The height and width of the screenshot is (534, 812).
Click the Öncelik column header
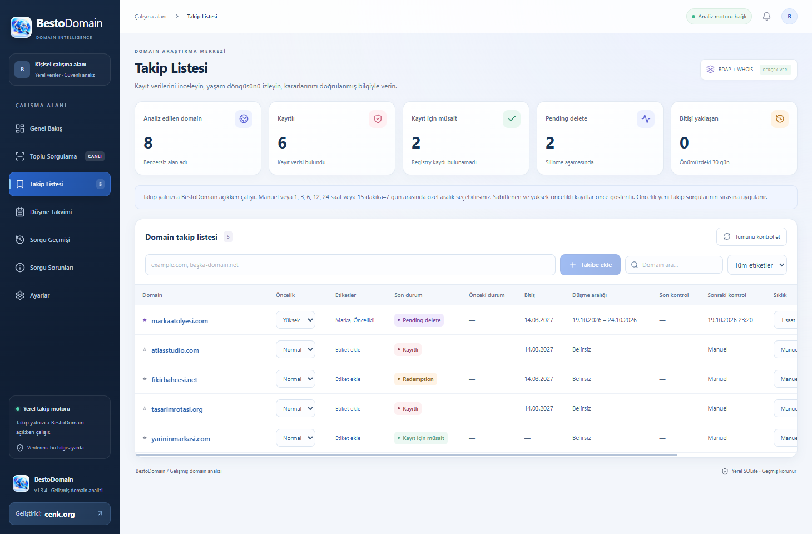coord(285,295)
